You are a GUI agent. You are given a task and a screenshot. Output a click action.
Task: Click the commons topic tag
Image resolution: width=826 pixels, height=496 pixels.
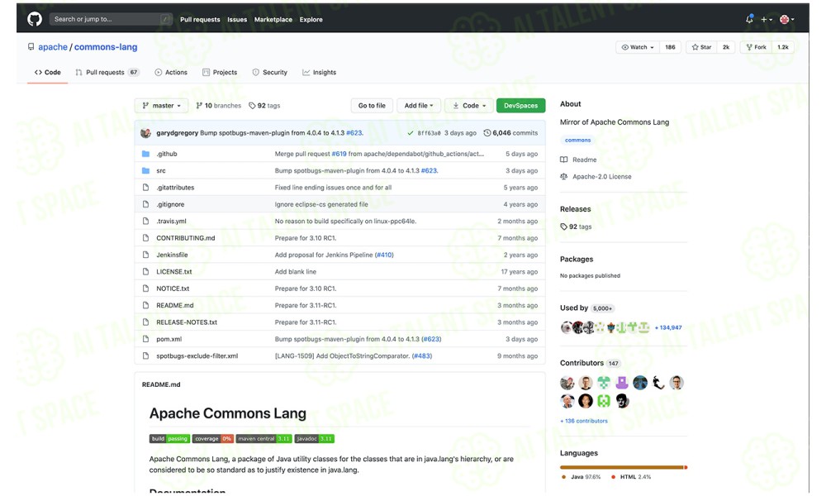click(x=577, y=141)
